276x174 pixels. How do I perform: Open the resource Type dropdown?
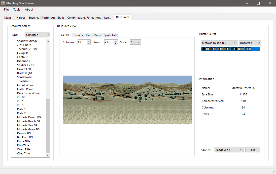[x=38, y=35]
